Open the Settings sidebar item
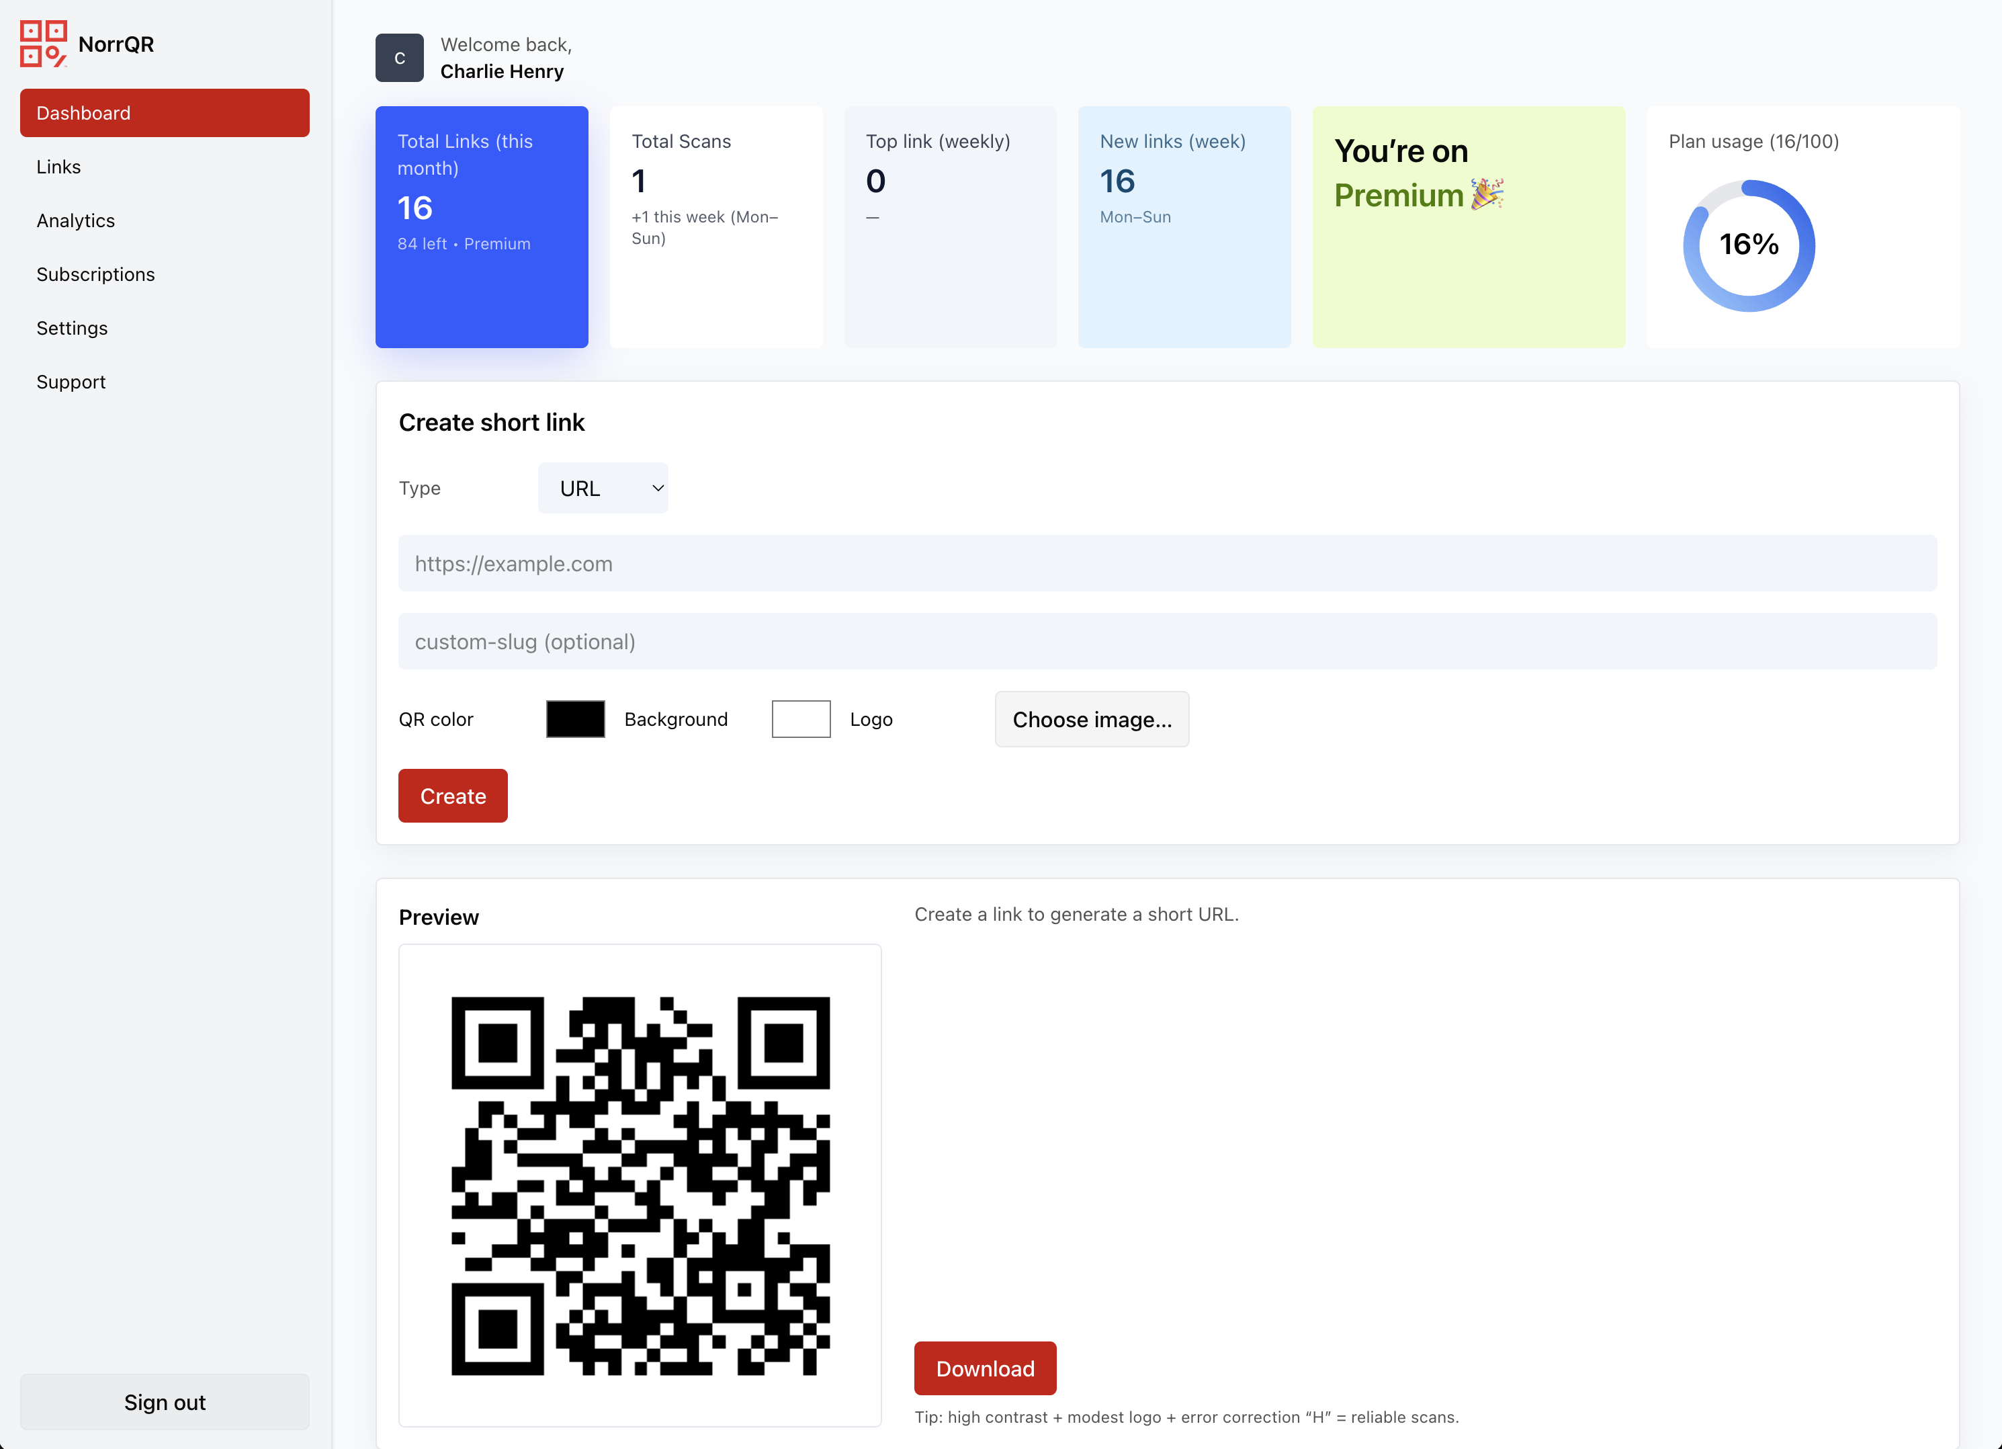Viewport: 2002px width, 1449px height. point(71,329)
